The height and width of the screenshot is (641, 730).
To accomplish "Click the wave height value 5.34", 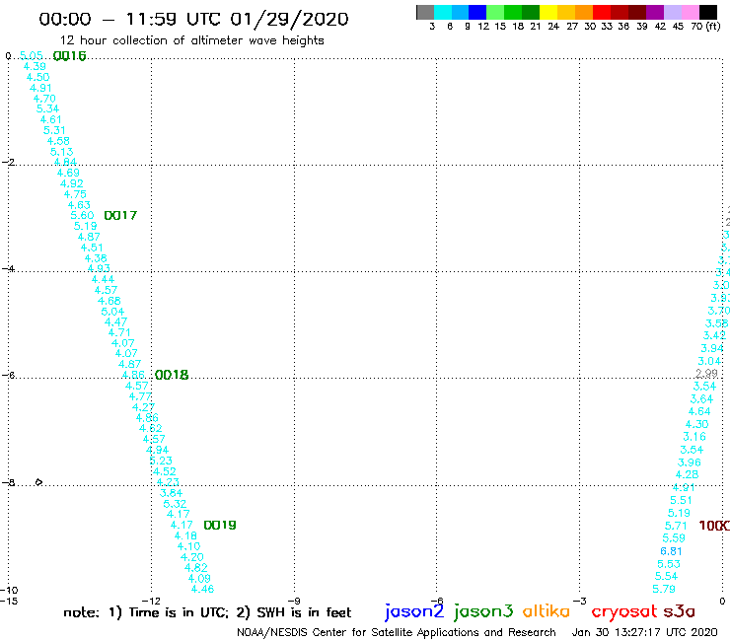I will click(x=48, y=108).
